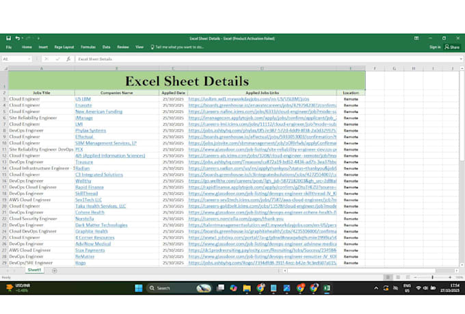Open Customize Quick Access Toolbar dropdown
This screenshot has width=465, height=314.
pos(38,38)
